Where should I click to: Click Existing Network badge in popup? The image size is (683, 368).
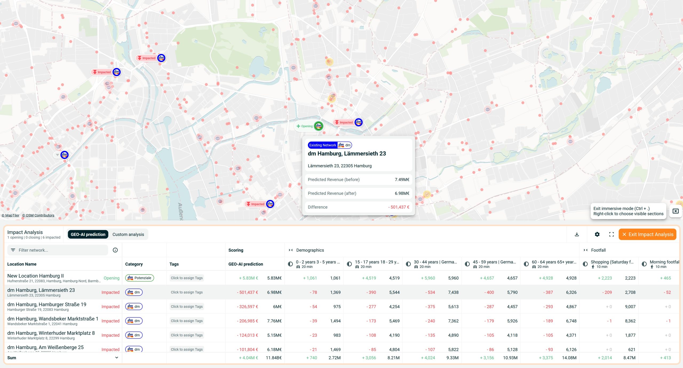323,145
